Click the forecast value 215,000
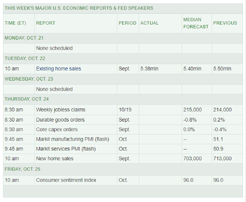 192,110
